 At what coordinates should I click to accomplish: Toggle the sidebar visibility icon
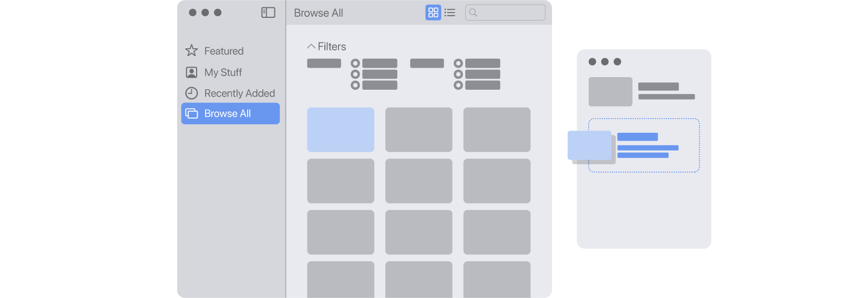click(268, 13)
